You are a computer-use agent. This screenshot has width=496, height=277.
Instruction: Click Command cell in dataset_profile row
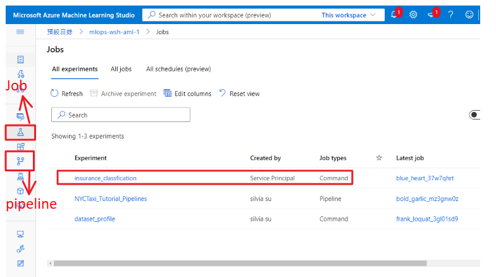coord(334,219)
